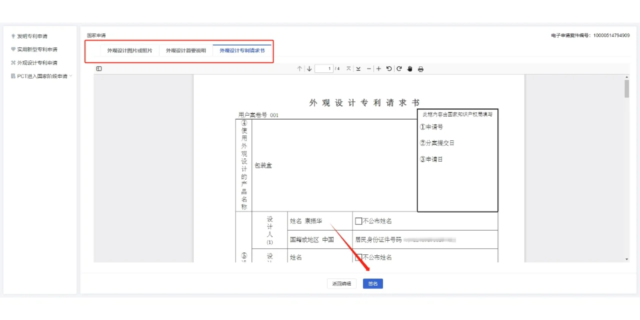This screenshot has width=640, height=320.
Task: Click the 居民身份证件号码 label
Action: point(379,239)
